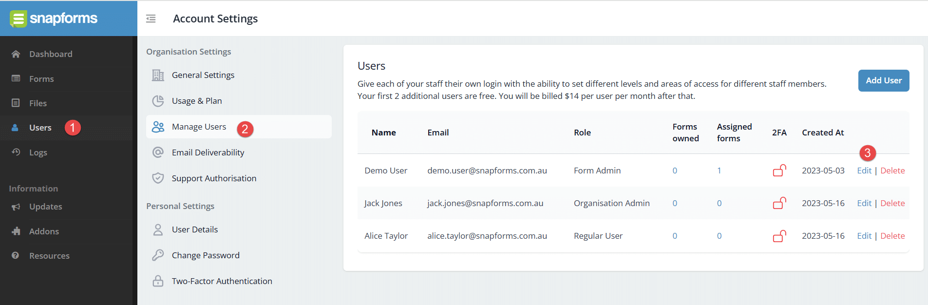Click the Account Settings page title

tap(215, 19)
